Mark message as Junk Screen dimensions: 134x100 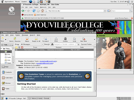pyautogui.click(x=74, y=39)
